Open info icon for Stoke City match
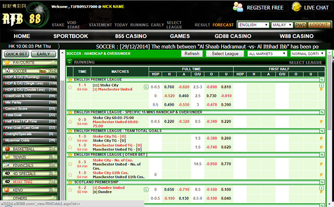 click(321, 85)
